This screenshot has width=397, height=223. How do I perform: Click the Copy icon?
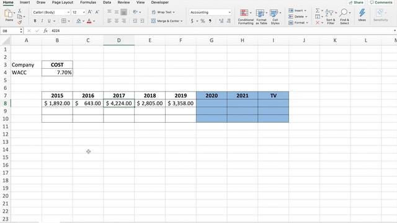pos(19,17)
